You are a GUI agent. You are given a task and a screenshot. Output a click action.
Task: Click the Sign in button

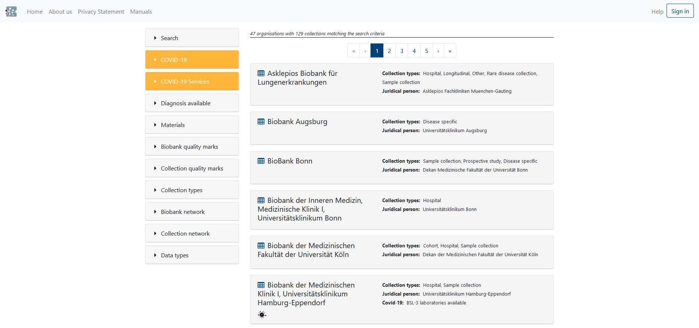680,11
